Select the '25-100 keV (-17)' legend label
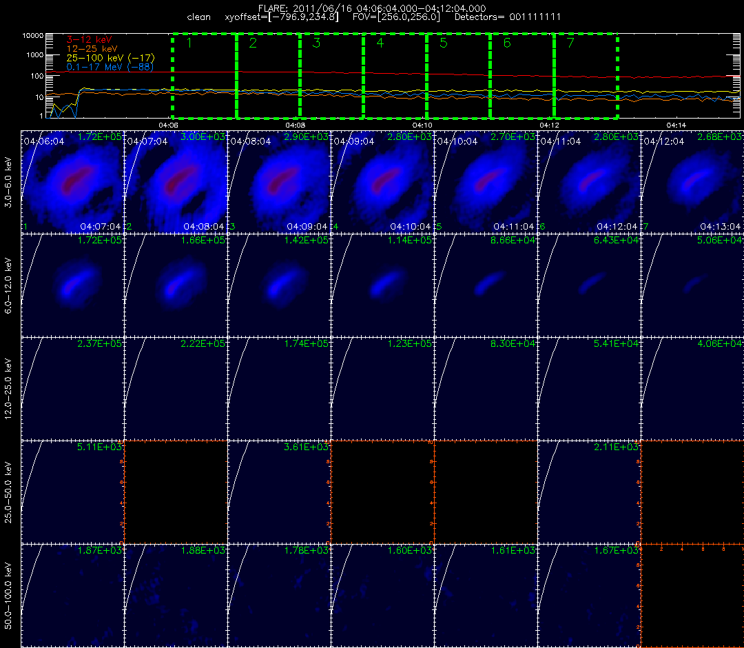744x648 pixels. click(110, 58)
